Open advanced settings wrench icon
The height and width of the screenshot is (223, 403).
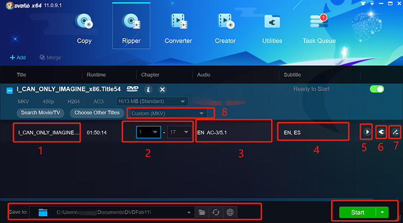click(381, 132)
